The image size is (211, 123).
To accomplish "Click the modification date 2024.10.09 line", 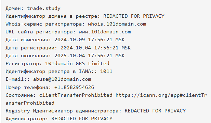I will coord(65,40).
